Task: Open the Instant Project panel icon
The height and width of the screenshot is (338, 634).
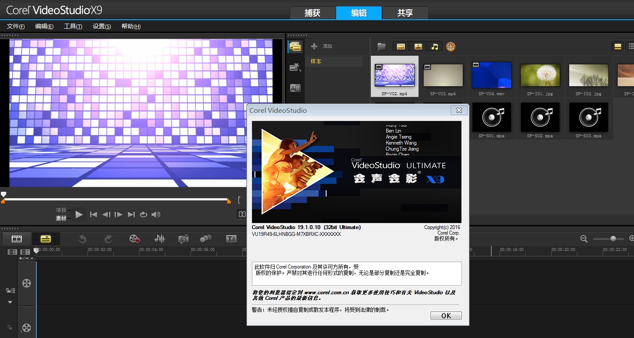Action: (x=295, y=67)
